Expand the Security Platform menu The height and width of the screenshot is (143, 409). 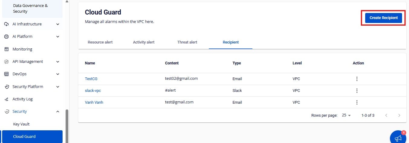(58, 87)
